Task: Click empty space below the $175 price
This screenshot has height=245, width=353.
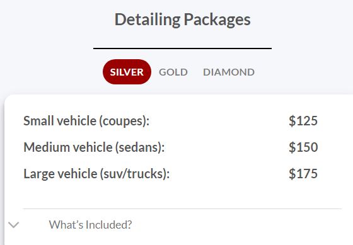Action: (303, 193)
